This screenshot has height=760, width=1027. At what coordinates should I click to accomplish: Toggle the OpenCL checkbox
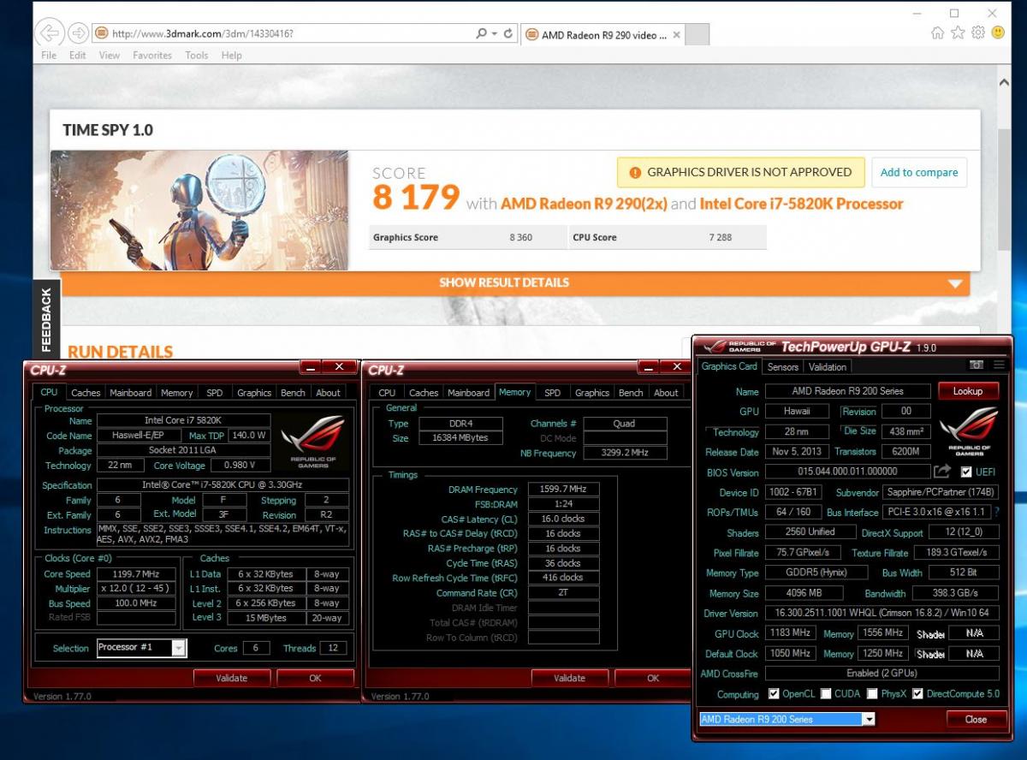coord(774,693)
